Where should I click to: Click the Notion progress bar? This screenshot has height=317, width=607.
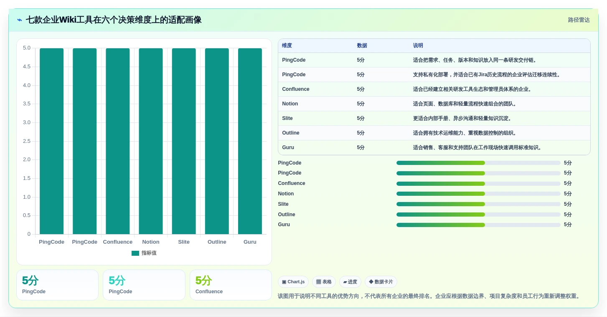pos(478,194)
